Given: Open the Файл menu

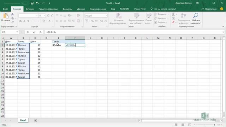Looking at the screenshot, I should pyautogui.click(x=5, y=9).
